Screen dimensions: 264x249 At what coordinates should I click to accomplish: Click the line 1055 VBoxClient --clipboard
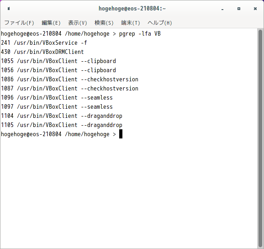click(x=58, y=61)
